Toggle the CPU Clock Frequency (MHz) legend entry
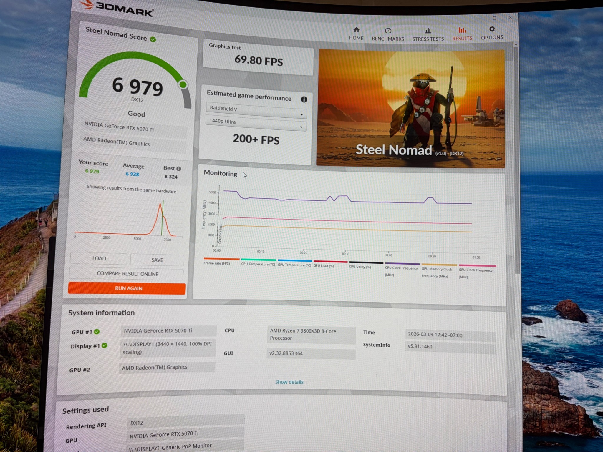Screen dimensions: 603x452 point(402,270)
